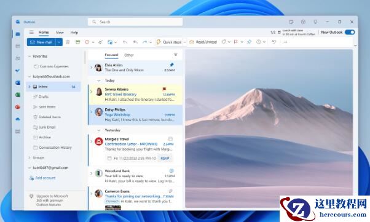Click the New mail button
Image resolution: width=370 pixels, height=222 pixels.
[x=41, y=42]
